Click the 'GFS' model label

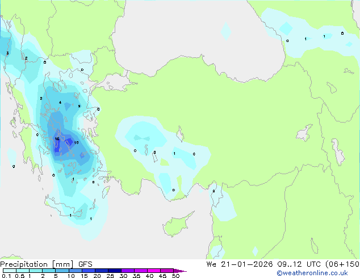(85, 264)
